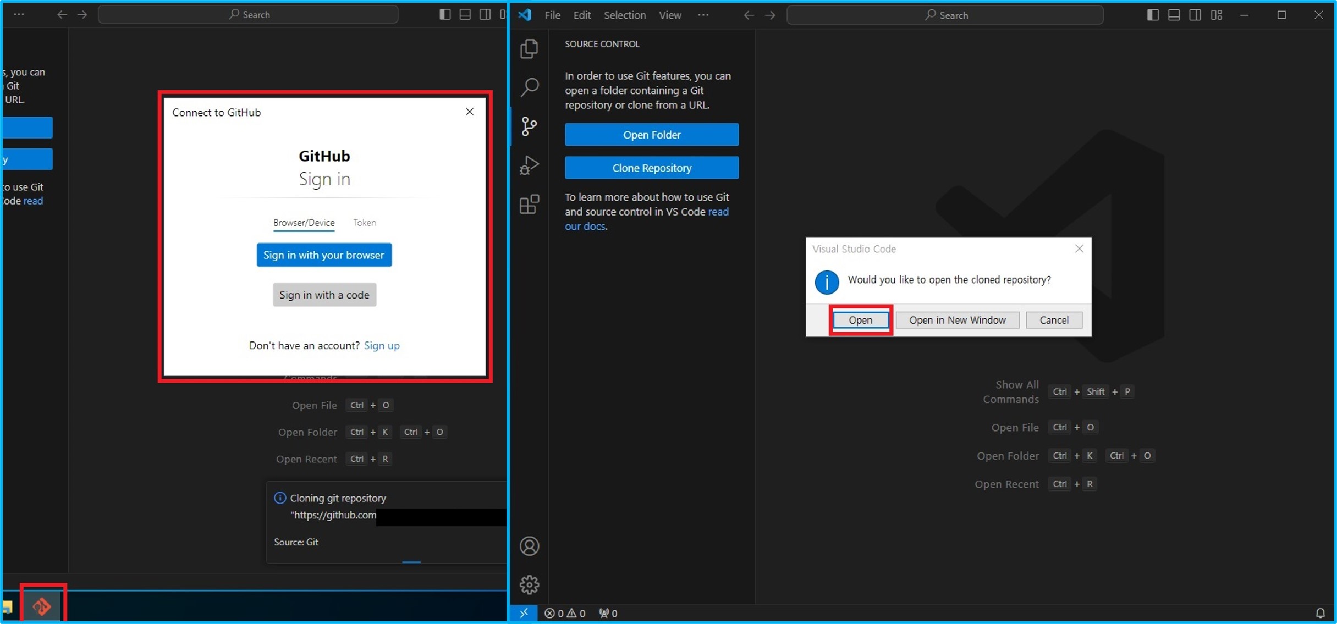Open the Explorer view icon in activity bar
The width and height of the screenshot is (1337, 624).
pos(529,49)
